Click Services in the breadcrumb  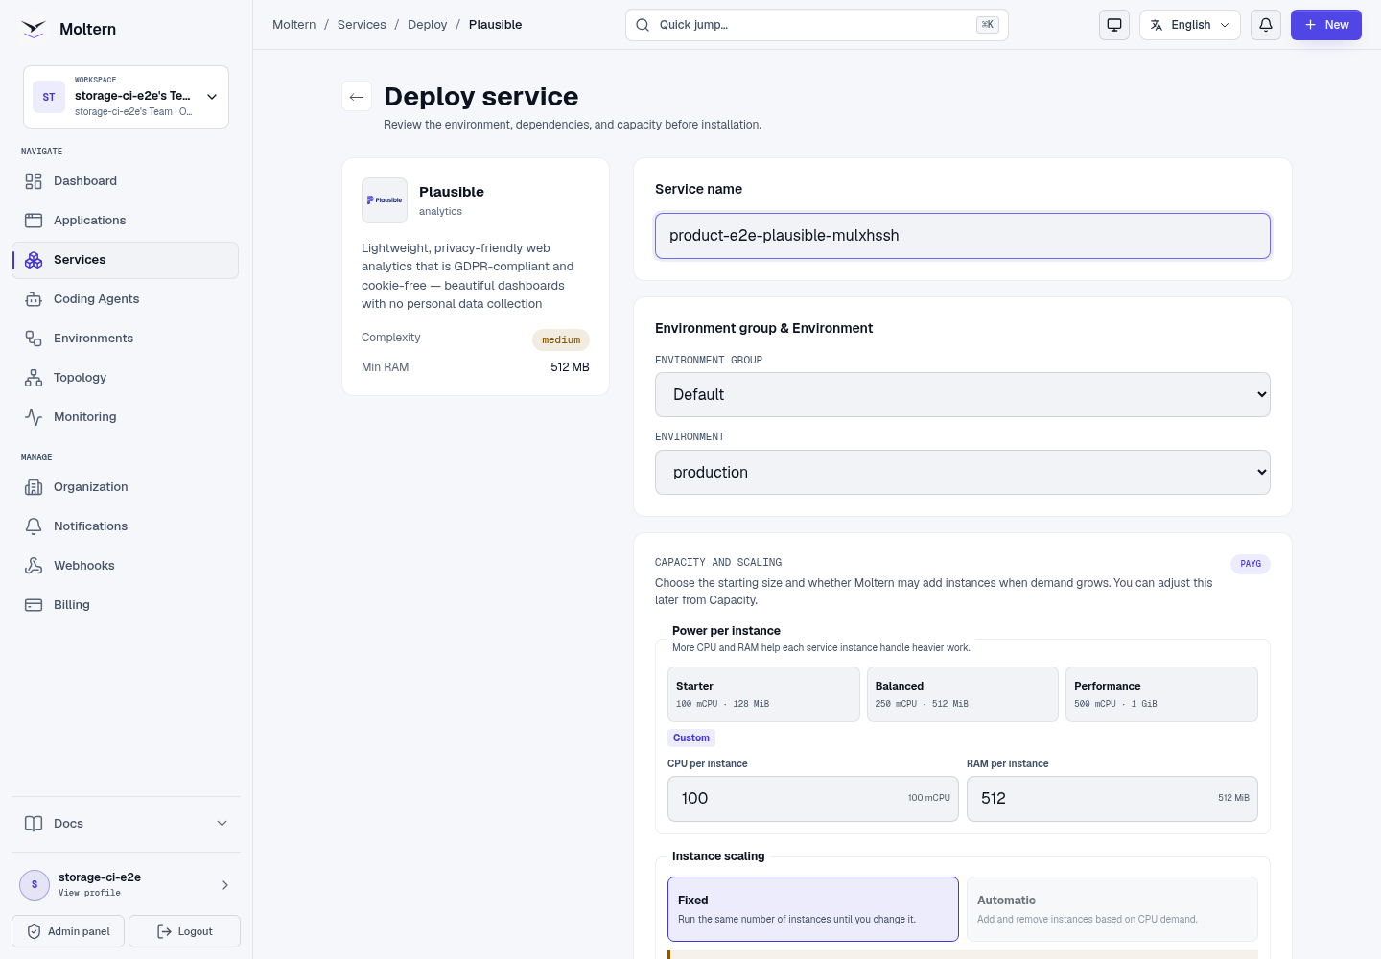pos(362,25)
